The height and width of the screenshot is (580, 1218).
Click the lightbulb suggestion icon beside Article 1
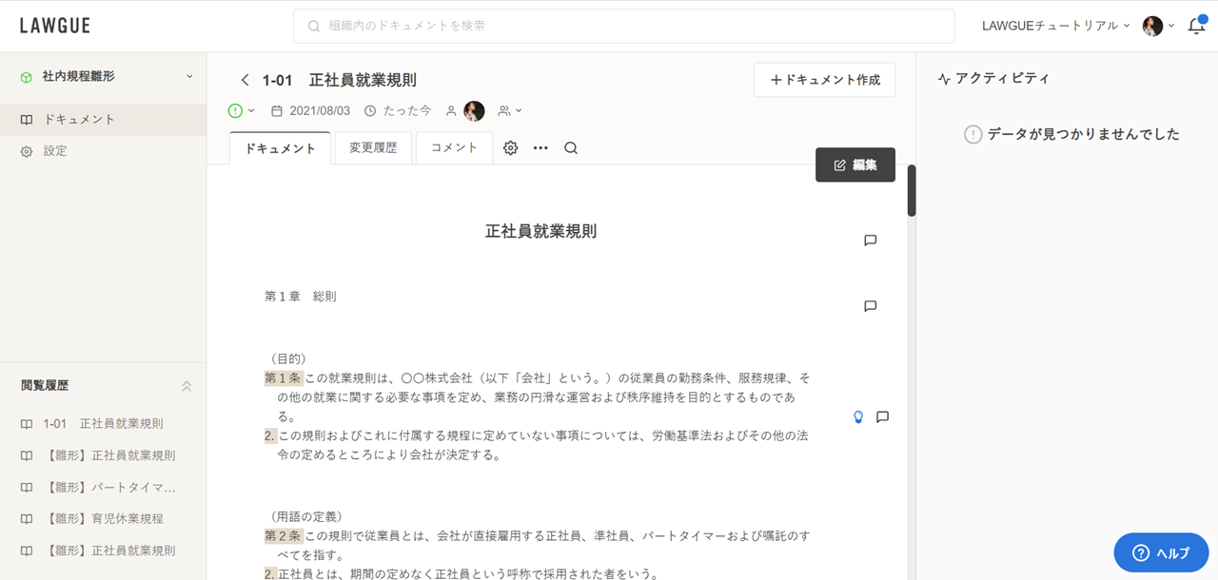point(858,416)
